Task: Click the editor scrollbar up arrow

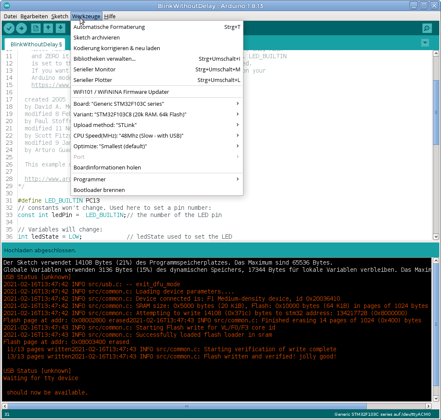Action: pos(436,54)
